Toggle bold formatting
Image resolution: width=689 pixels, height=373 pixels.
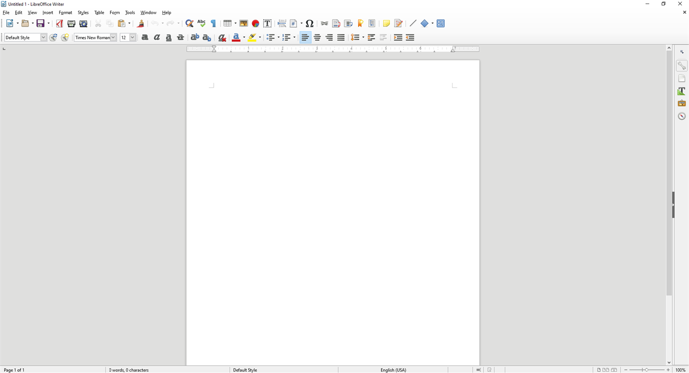click(x=145, y=37)
